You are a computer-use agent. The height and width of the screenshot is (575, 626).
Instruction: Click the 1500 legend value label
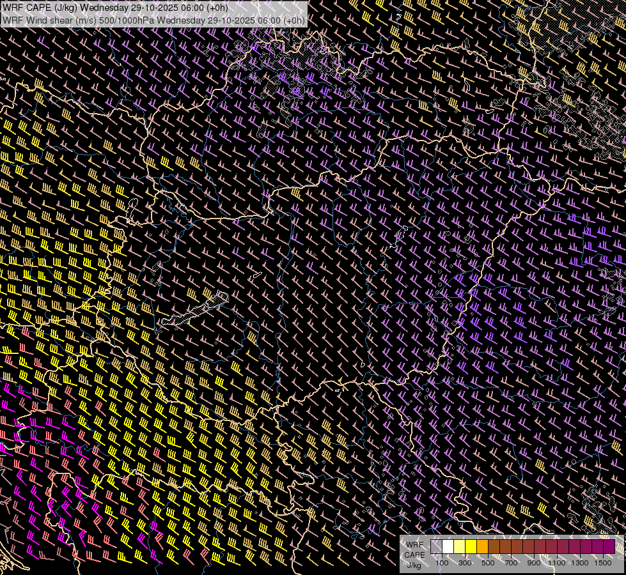coord(603,563)
